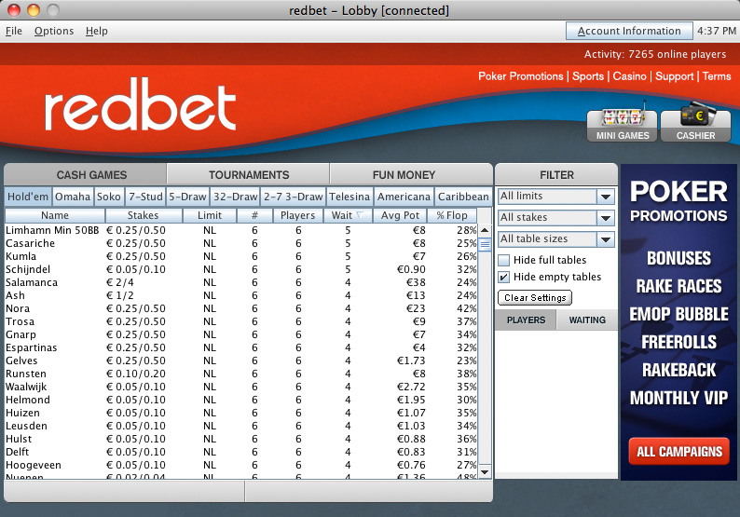
Task: Select the Limhamn Min 50BB table row
Action: tap(241, 230)
